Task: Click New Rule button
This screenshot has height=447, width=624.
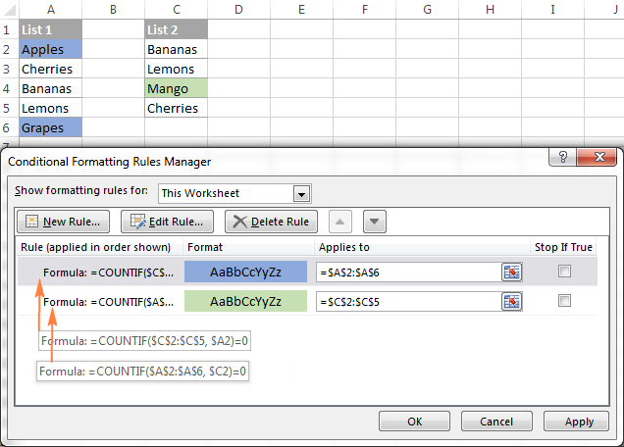Action: click(x=64, y=222)
